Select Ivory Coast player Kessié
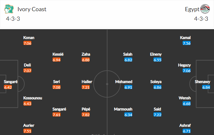 pos(58,54)
